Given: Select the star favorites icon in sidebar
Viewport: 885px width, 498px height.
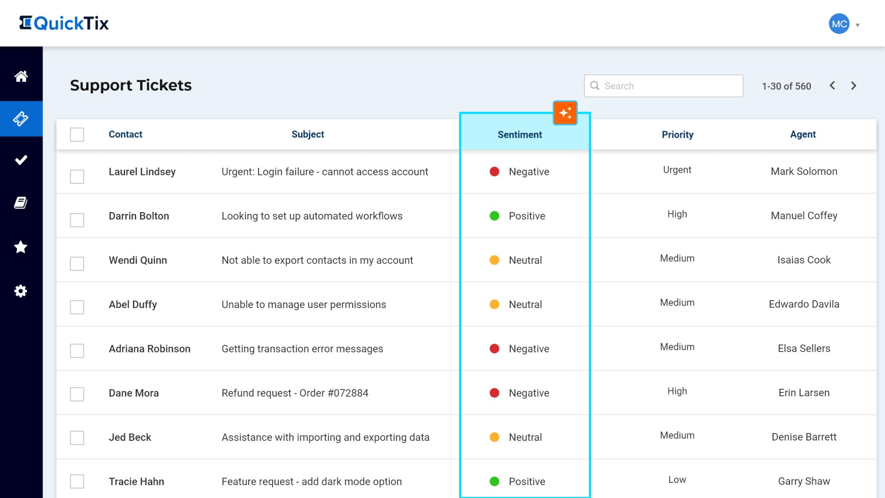Looking at the screenshot, I should 21,247.
